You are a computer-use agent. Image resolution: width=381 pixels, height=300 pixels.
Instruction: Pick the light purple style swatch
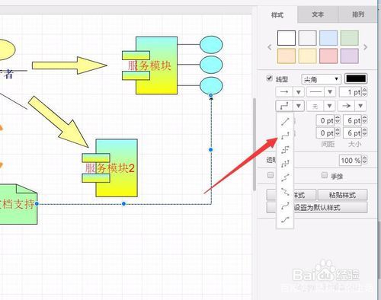[350, 56]
